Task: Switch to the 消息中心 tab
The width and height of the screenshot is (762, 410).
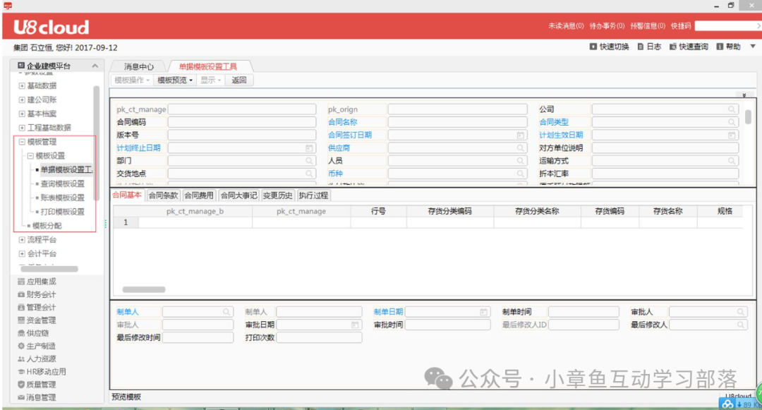Action: pos(138,66)
